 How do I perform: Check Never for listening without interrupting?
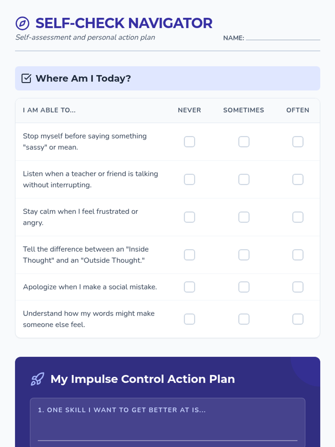[189, 179]
